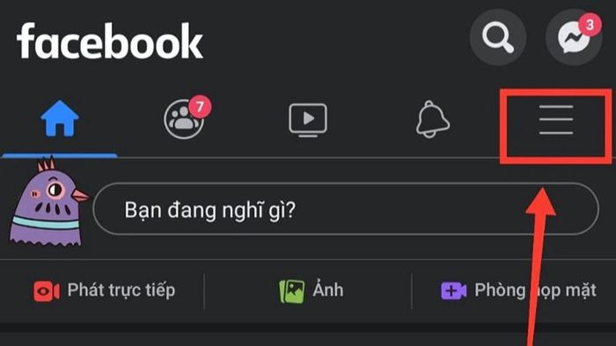Tap the Messenger notification badge showing 3
This screenshot has width=616, height=346.
pos(590,25)
